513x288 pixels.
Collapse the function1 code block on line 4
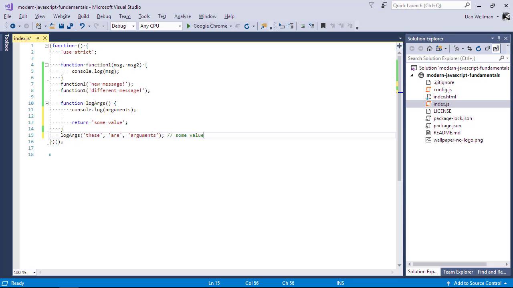pos(46,65)
